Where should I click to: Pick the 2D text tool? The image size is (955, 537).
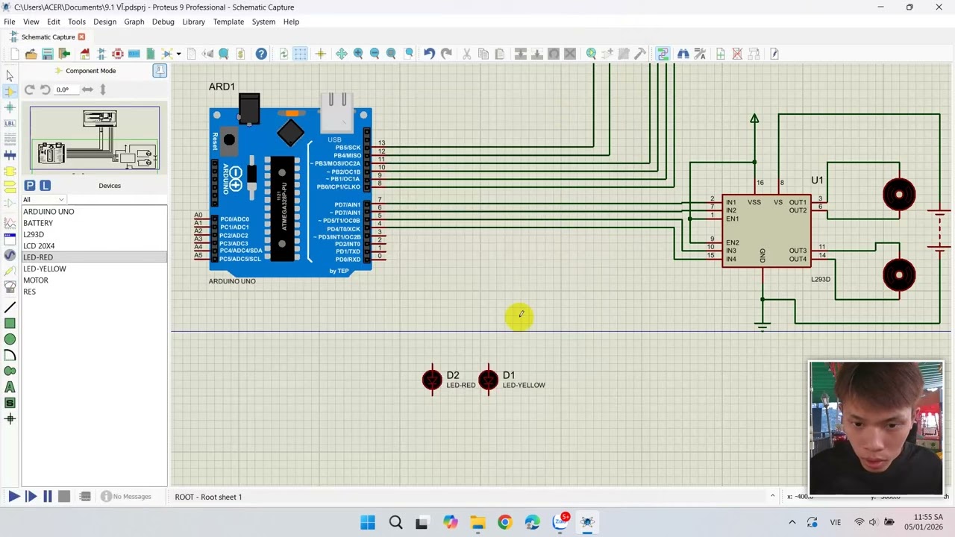[x=10, y=387]
